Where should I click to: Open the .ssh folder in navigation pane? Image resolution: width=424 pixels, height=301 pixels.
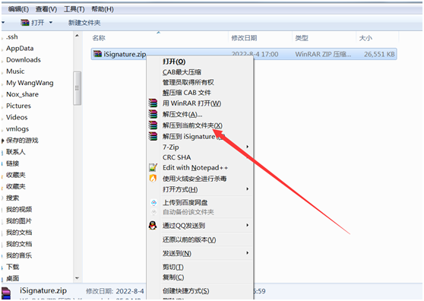12,36
